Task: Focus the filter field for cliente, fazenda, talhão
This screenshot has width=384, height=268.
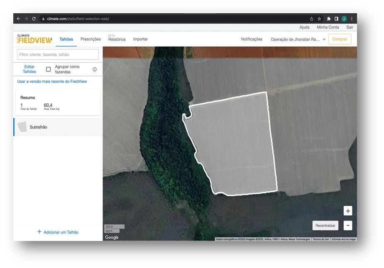Action: tap(58, 54)
